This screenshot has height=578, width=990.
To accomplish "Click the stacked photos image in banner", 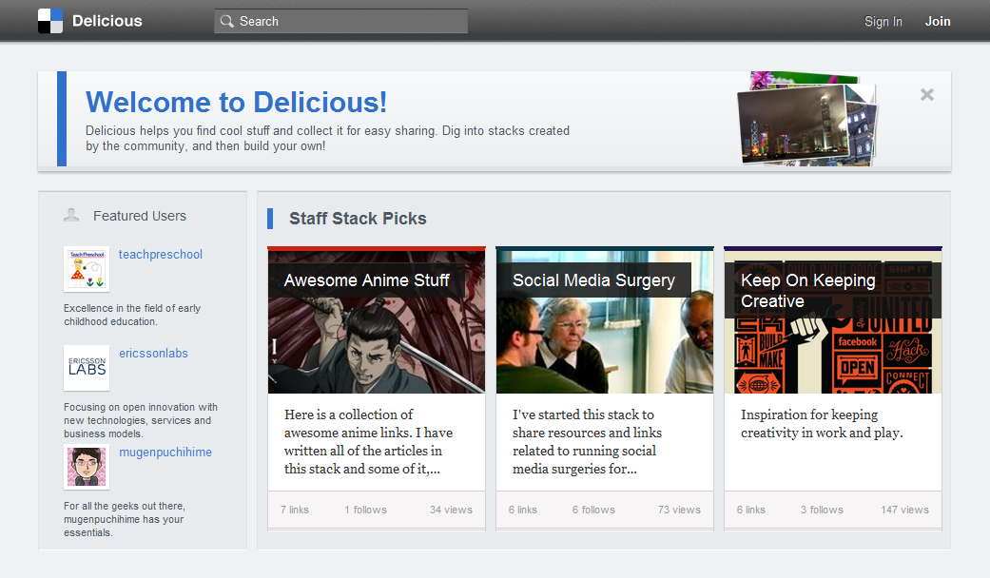I will coord(807,119).
